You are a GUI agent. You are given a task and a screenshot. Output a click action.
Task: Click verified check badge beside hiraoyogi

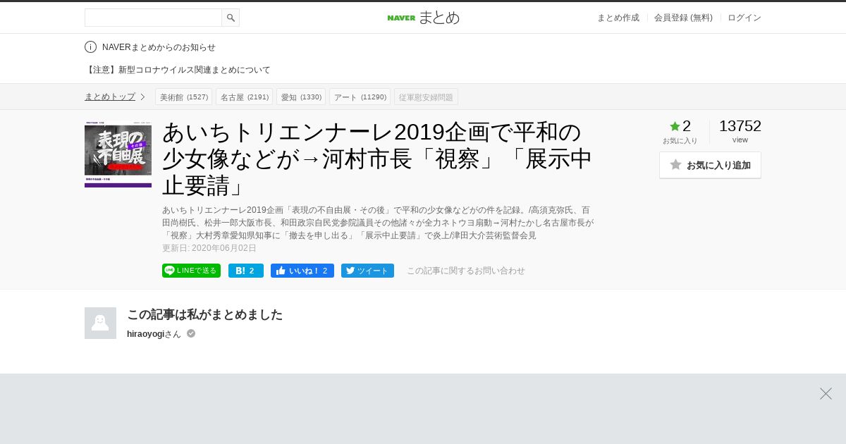pos(191,333)
